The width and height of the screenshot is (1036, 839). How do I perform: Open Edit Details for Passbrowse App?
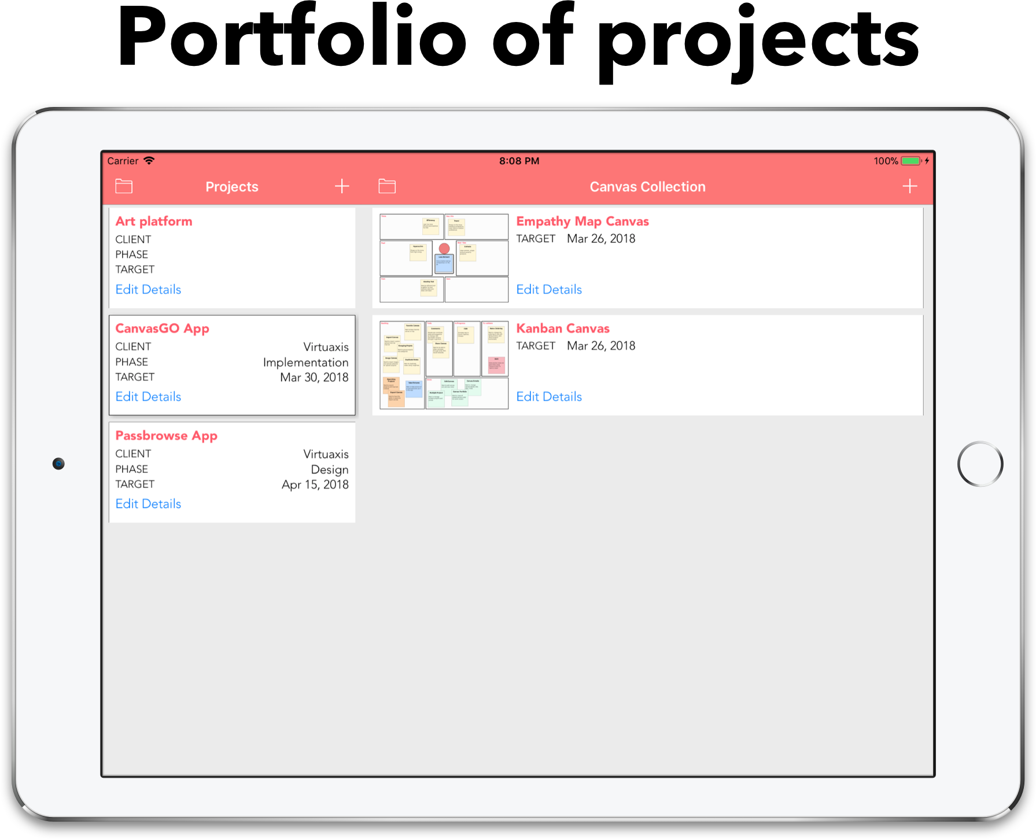[x=148, y=504]
